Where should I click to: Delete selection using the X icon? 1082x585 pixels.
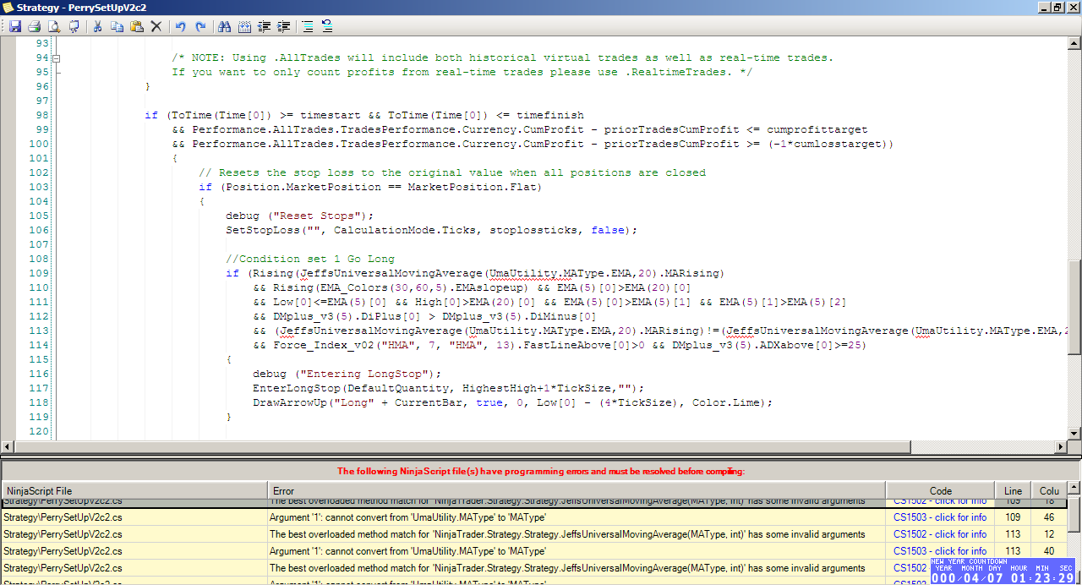[156, 26]
